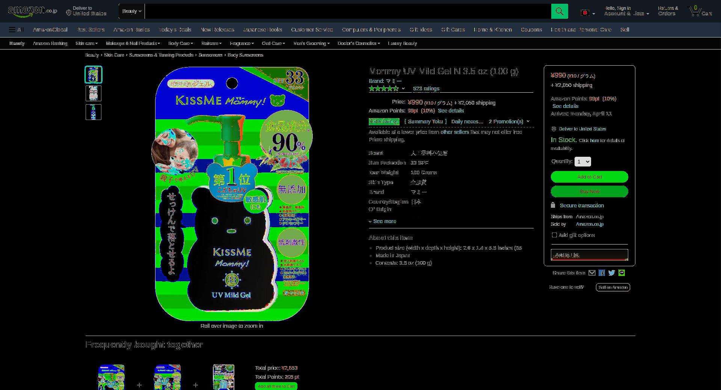Click the other sellers link
Screen dimensions: 721x390
(454, 132)
